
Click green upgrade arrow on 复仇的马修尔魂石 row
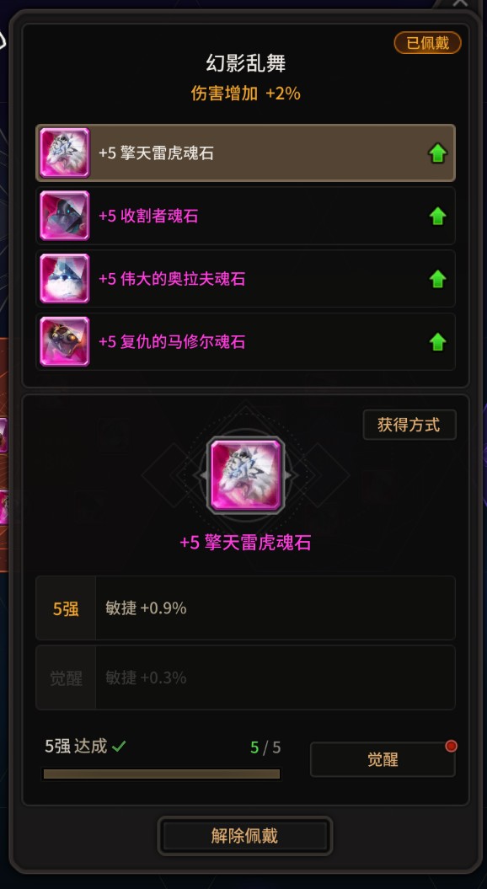(437, 342)
